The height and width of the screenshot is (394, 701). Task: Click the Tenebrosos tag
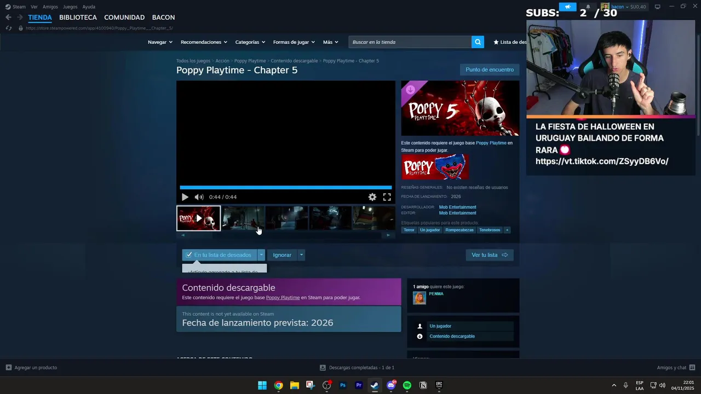pos(490,230)
